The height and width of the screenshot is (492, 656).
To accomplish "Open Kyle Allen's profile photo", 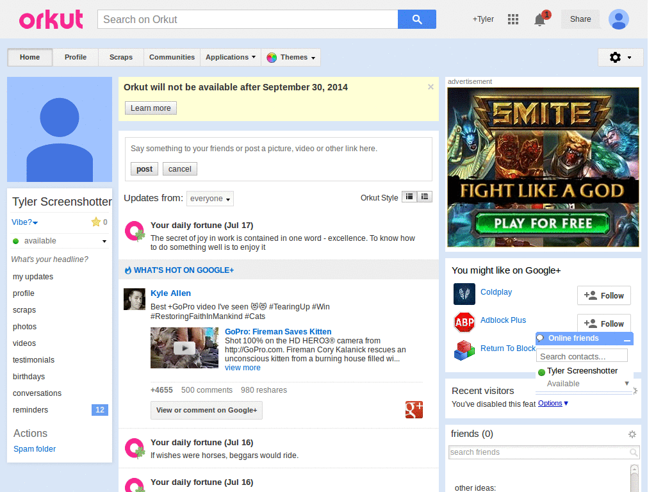I will (135, 299).
